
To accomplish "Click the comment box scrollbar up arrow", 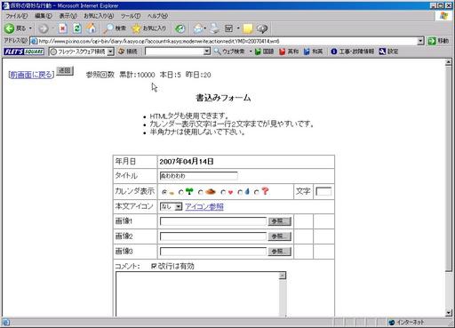I will (283, 276).
